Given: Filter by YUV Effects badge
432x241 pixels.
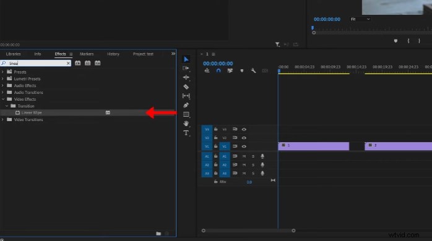Looking at the screenshot, I should (x=98, y=63).
